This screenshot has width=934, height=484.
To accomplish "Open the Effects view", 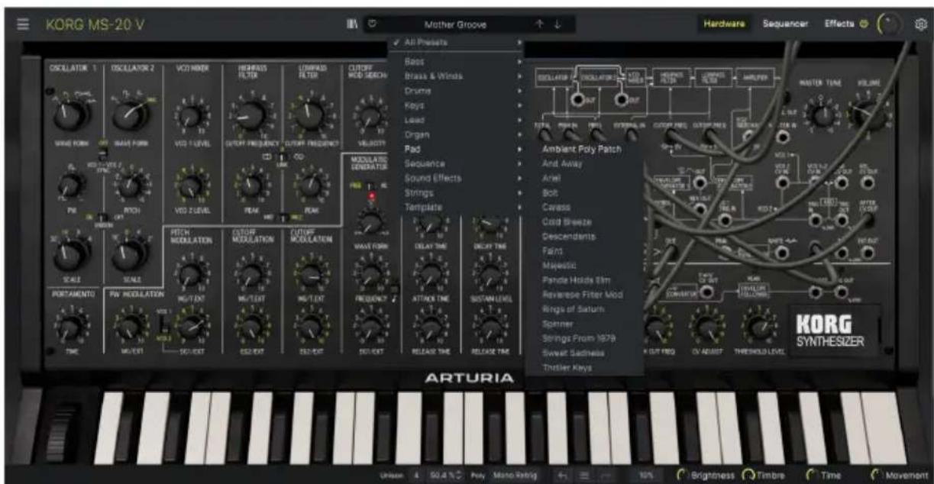I will (839, 24).
